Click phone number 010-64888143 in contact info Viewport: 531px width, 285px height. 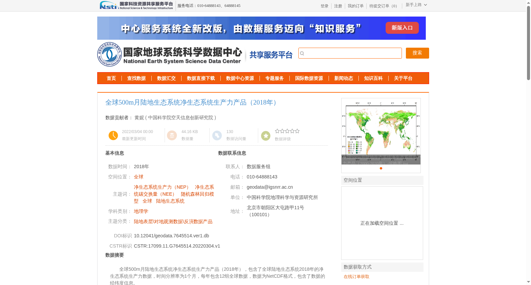262,177
